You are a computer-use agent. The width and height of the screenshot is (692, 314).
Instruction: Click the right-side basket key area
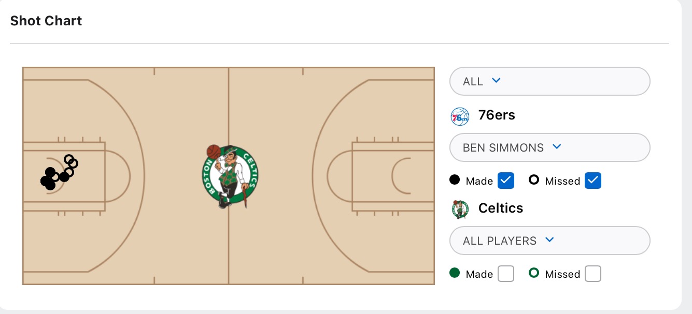pyautogui.click(x=393, y=176)
